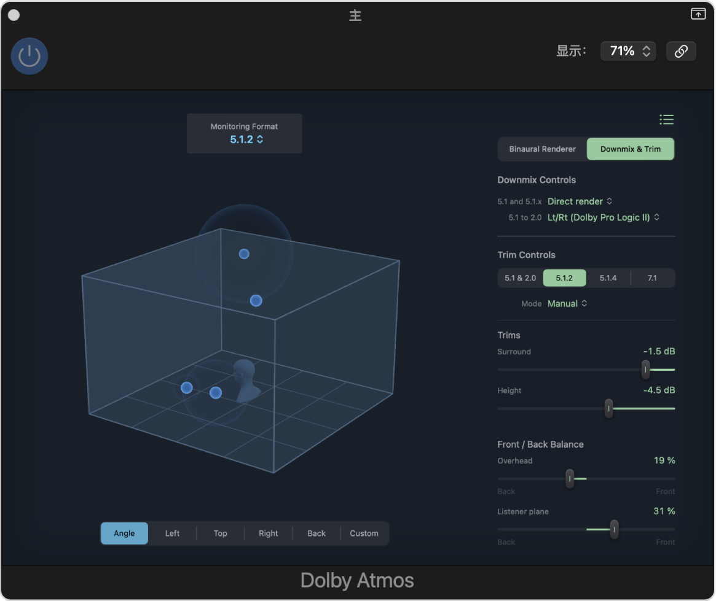Viewport: 716px width, 601px height.
Task: Click the listener head model
Action: click(246, 381)
